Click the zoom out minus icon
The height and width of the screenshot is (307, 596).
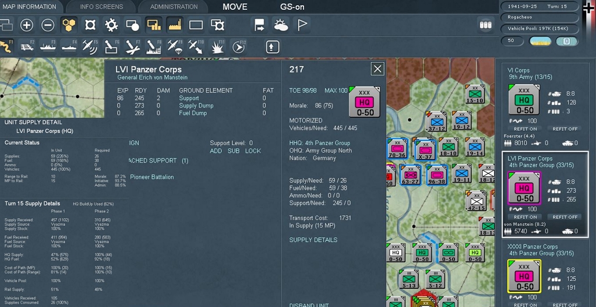pyautogui.click(x=48, y=25)
